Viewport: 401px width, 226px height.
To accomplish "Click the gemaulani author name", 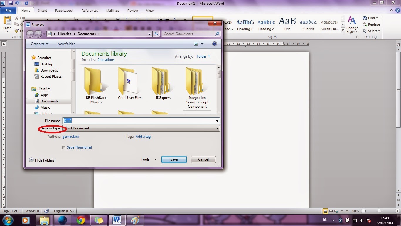I will pyautogui.click(x=70, y=137).
